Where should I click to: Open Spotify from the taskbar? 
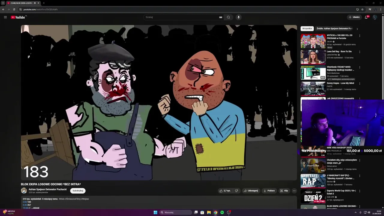[x=222, y=212]
